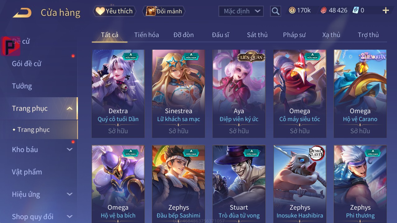
Task: Go back using the golden return arrow
Action: tap(22, 13)
